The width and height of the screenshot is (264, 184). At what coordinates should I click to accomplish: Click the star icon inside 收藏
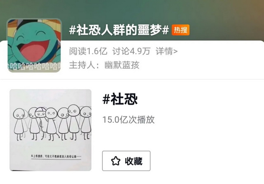[116, 161]
